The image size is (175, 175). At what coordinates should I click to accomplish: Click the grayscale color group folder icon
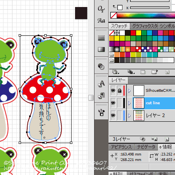click(112, 60)
